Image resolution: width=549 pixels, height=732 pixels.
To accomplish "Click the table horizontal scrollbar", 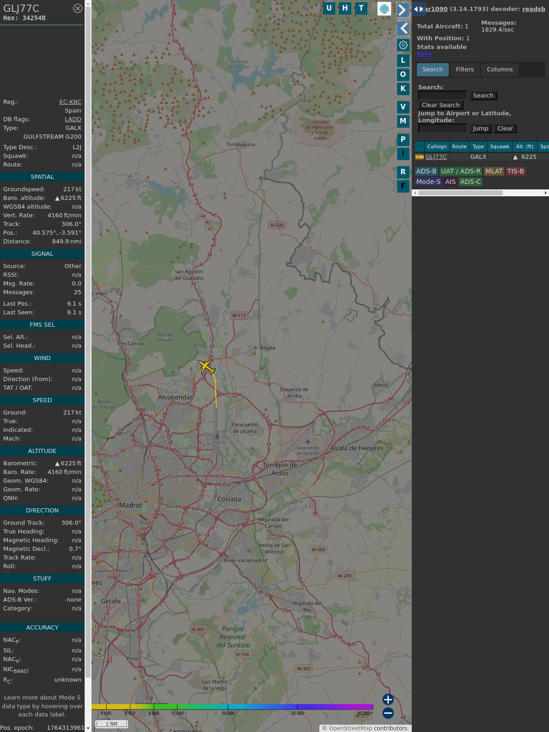I will point(461,193).
